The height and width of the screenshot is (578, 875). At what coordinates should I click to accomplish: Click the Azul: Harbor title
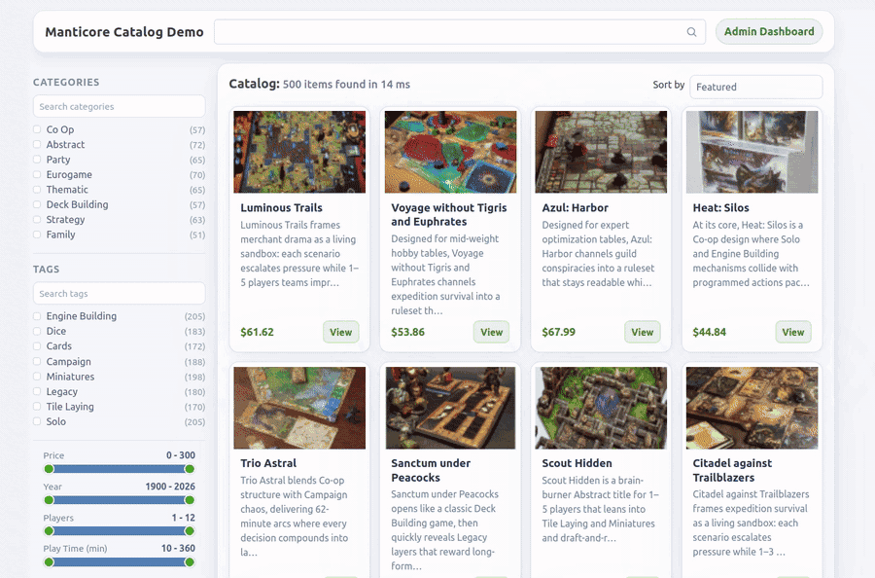click(x=575, y=207)
